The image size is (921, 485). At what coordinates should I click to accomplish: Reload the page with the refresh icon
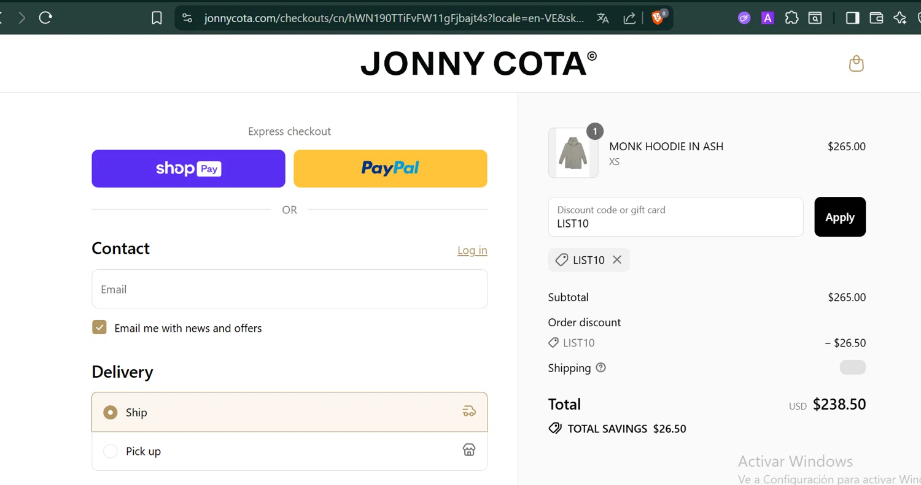point(45,18)
